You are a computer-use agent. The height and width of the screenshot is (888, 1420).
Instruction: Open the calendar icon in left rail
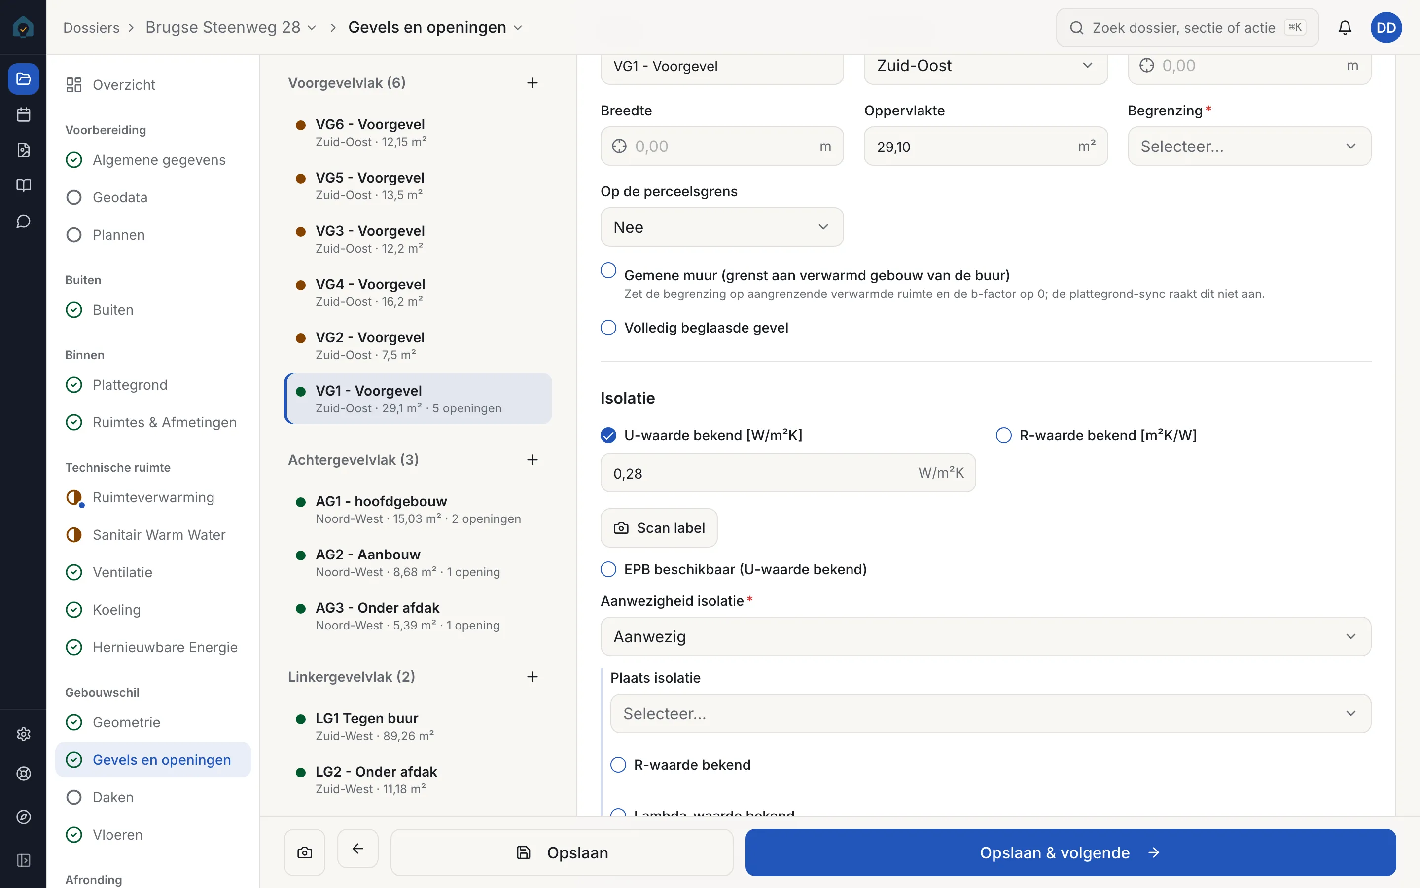pyautogui.click(x=24, y=114)
